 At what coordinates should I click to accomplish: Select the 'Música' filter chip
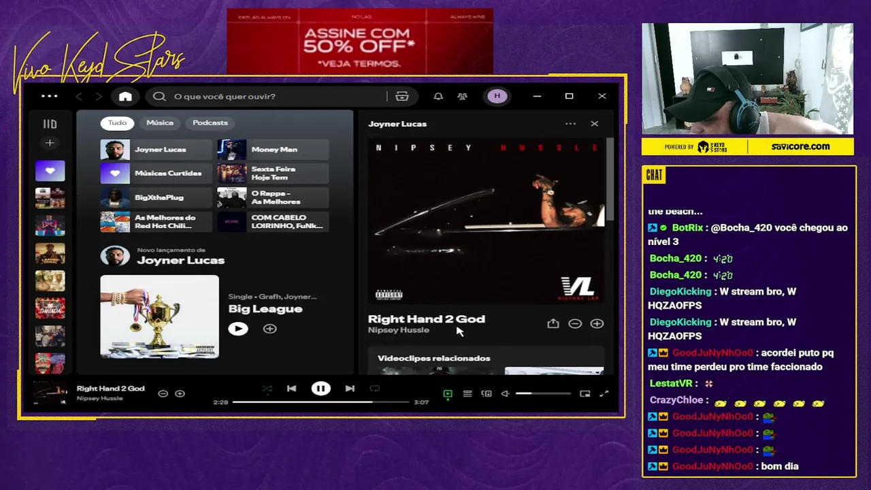coord(160,122)
